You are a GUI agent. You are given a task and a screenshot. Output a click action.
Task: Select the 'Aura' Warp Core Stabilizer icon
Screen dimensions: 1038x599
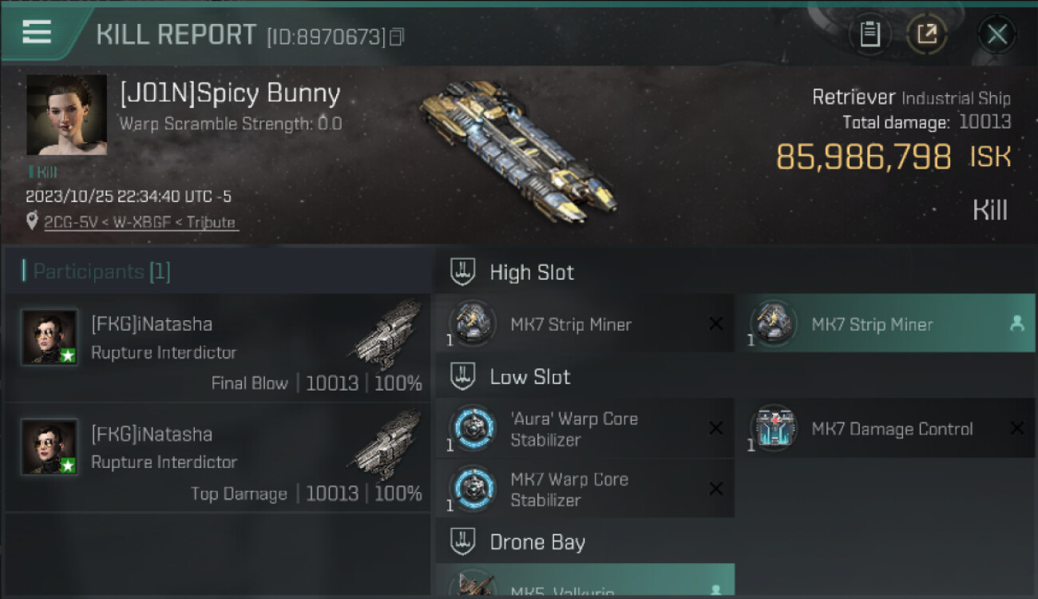[472, 428]
